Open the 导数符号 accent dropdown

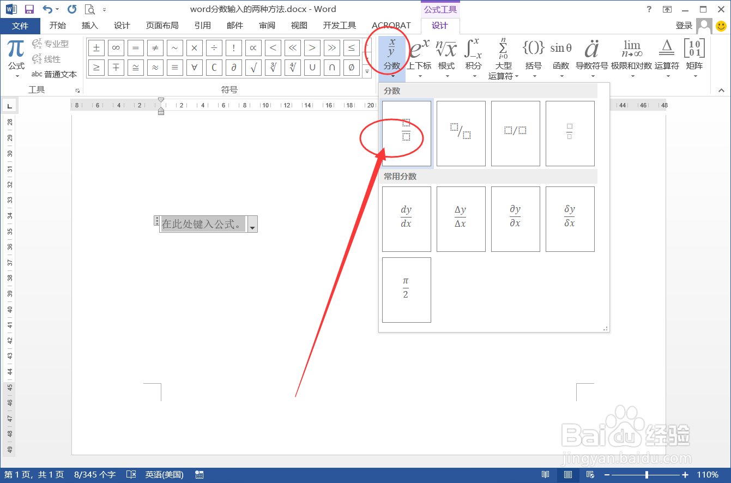pos(591,59)
